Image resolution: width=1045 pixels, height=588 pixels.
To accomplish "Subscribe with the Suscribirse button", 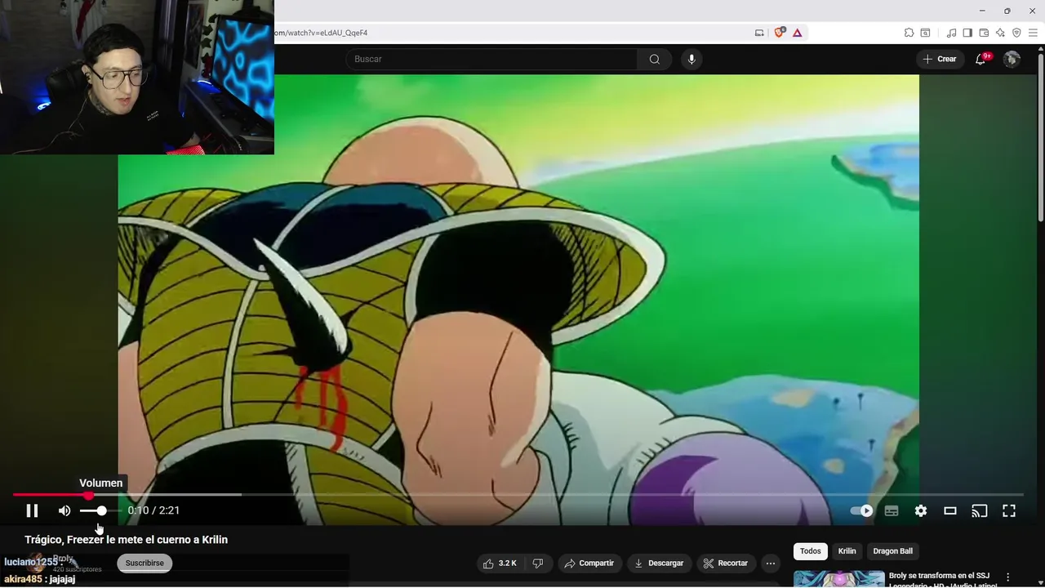I will coord(145,563).
